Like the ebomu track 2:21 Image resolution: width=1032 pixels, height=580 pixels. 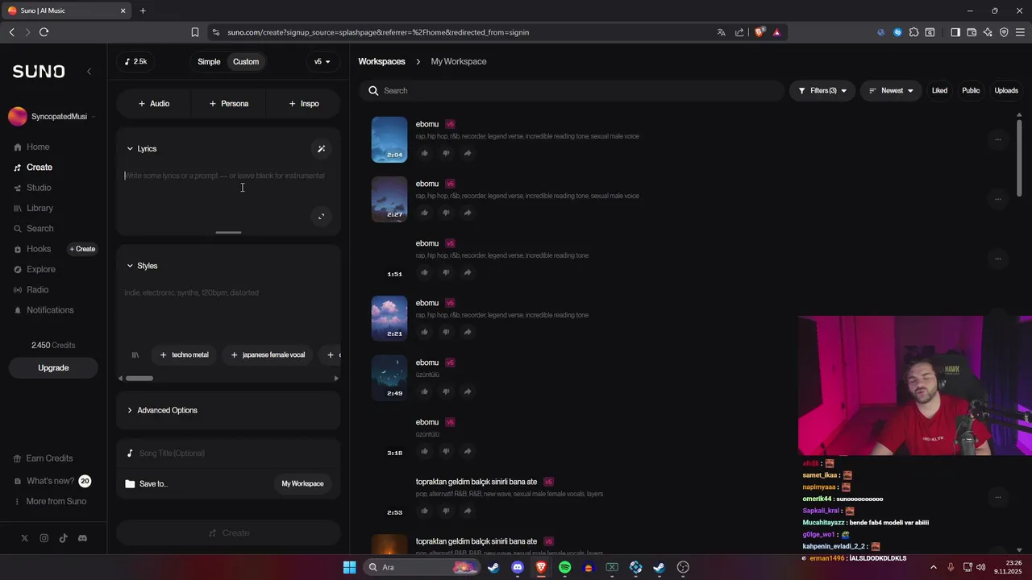[x=425, y=332]
